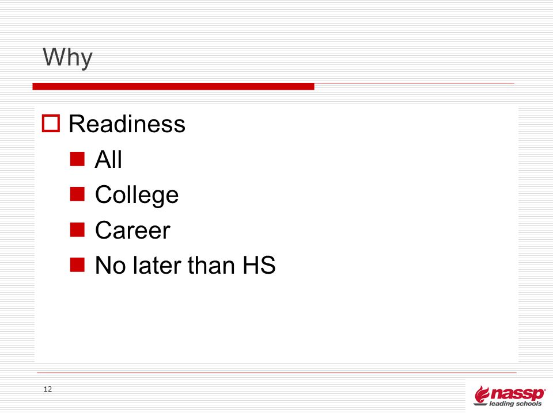Select the 'leading schools' tagline under the logo
Image resolution: width=553 pixels, height=414 pixels.
pos(515,404)
